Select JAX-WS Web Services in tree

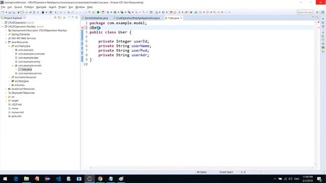coord(23,39)
